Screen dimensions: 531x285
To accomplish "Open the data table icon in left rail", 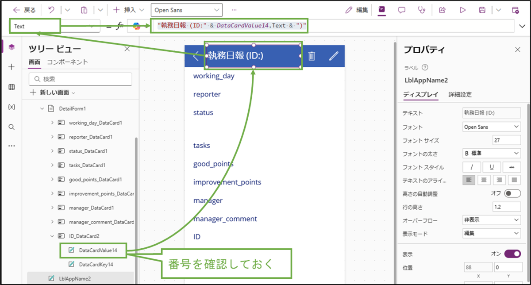I will tap(12, 87).
